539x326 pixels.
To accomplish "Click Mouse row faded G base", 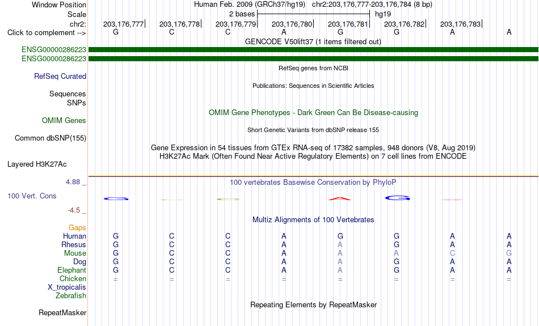I will coord(509,253).
